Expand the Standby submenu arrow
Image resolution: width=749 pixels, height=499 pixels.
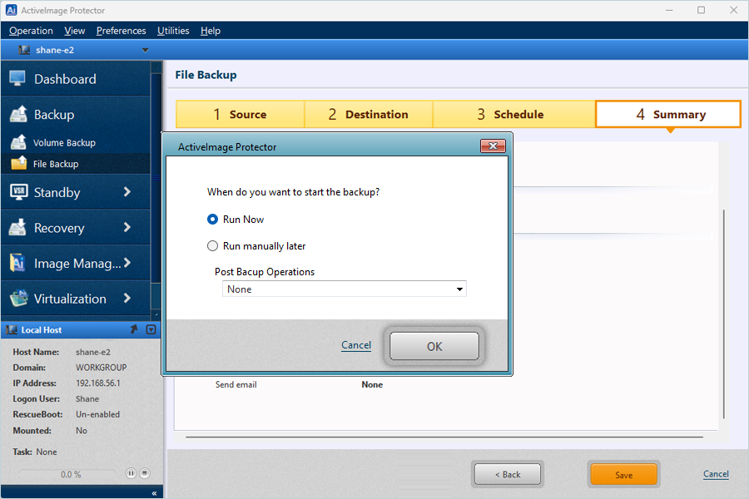(127, 192)
